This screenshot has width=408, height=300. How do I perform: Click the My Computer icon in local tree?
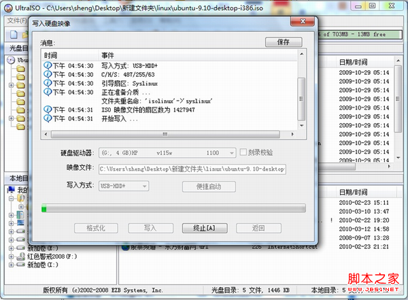point(11,189)
